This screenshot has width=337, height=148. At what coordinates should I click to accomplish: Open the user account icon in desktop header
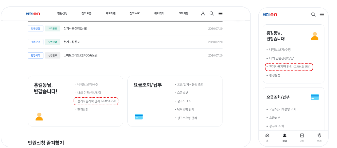[x=203, y=13]
